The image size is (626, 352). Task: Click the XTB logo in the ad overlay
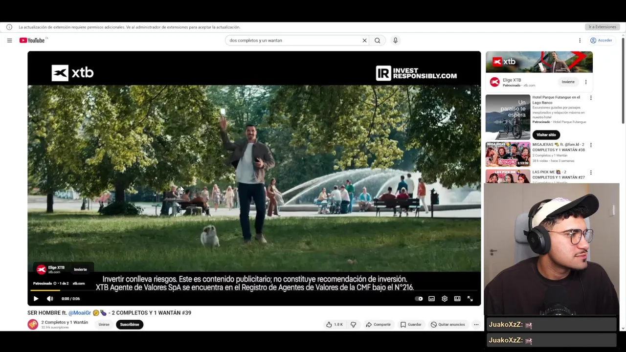click(42, 269)
